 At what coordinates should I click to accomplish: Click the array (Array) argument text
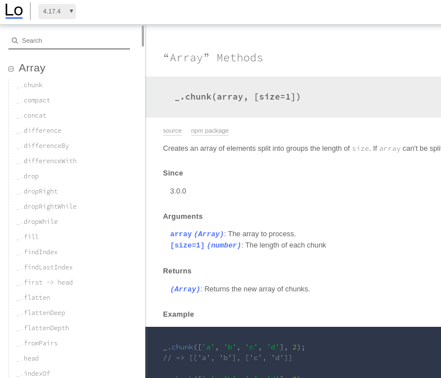tap(197, 234)
